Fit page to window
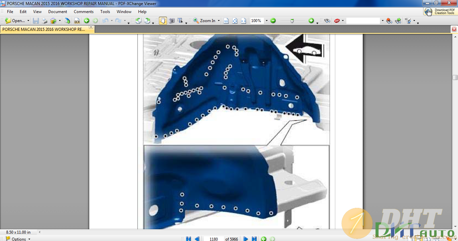This screenshot has height=241, width=458. tap(235, 21)
